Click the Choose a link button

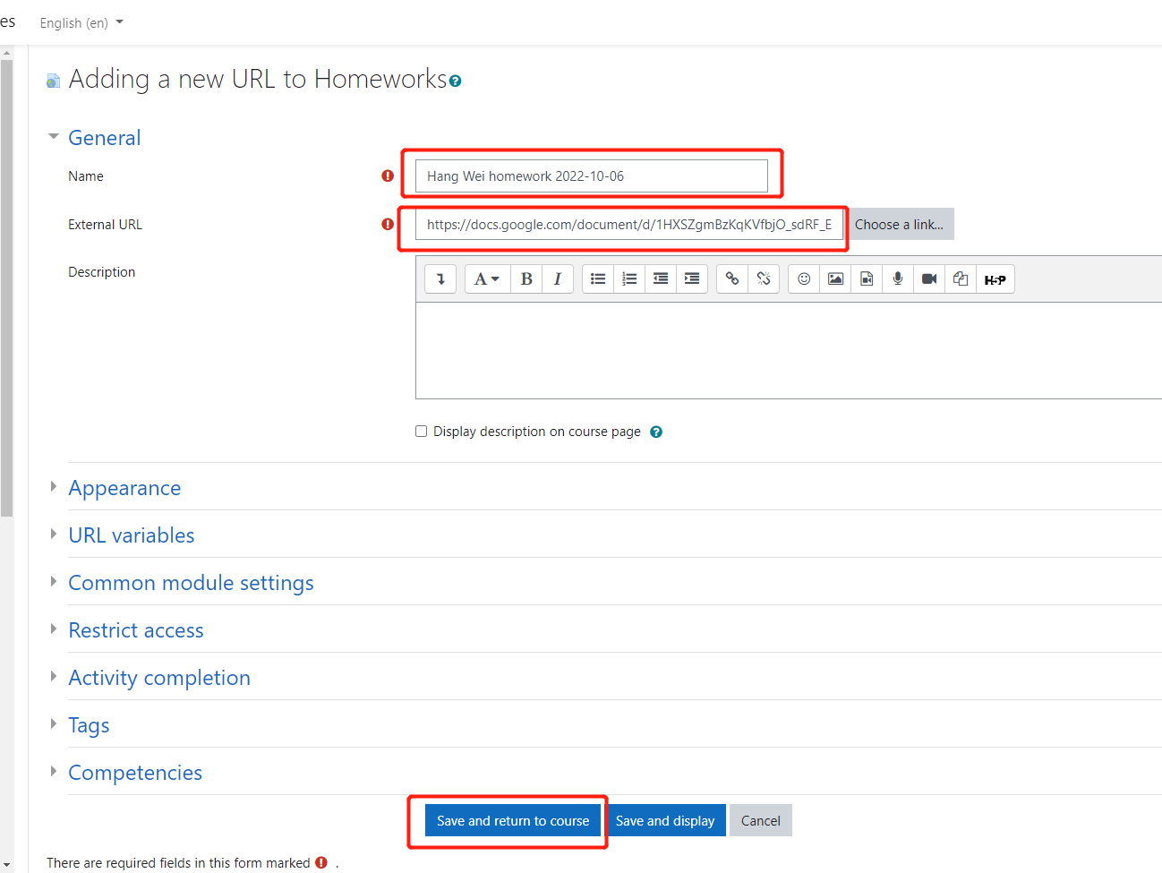(900, 224)
